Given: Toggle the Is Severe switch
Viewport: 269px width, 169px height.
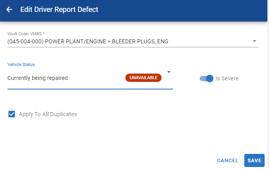Looking at the screenshot, I should (207, 78).
